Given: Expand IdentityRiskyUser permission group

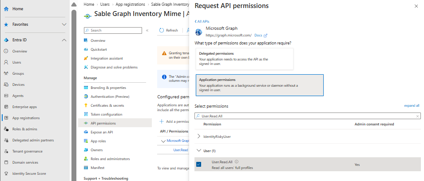Looking at the screenshot, I should coord(199,136).
